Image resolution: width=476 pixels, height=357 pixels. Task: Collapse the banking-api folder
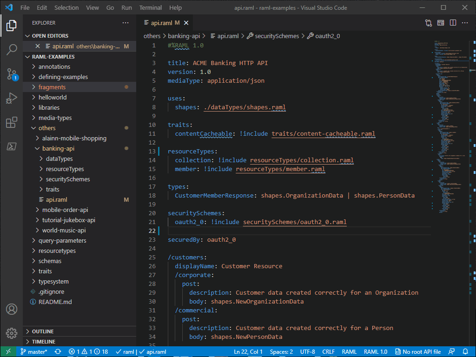coord(58,149)
